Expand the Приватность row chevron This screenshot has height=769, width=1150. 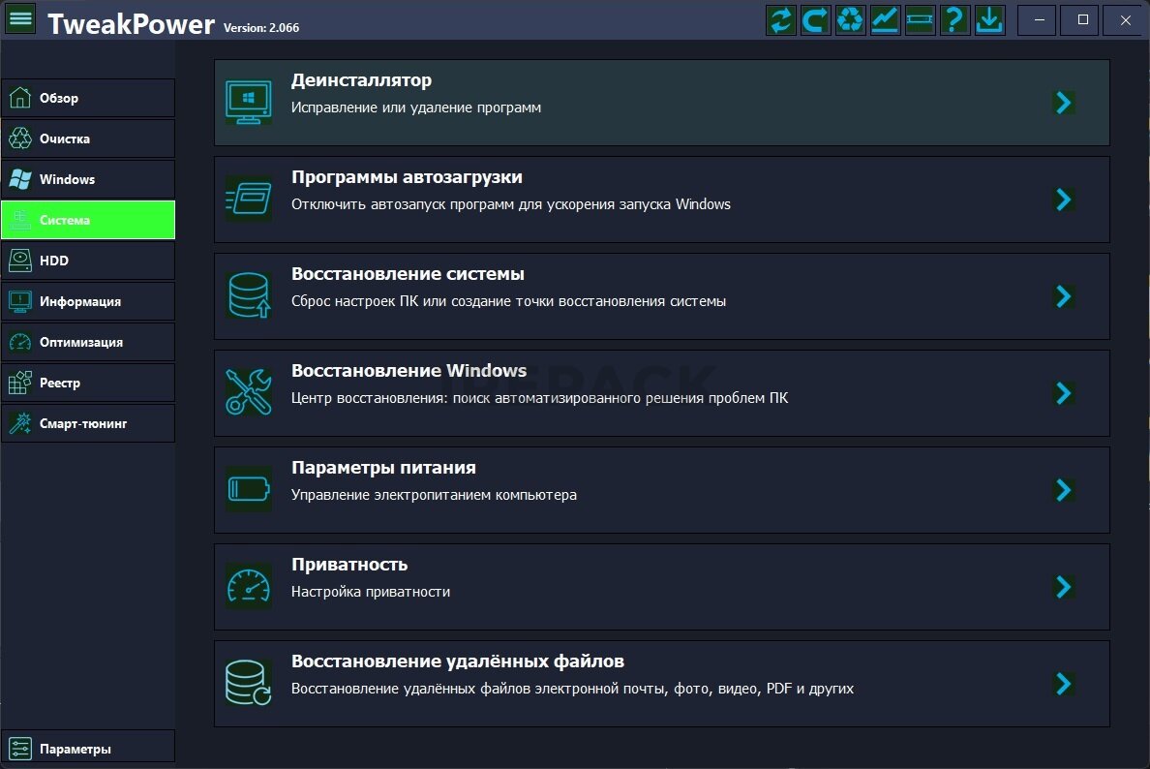(x=1064, y=587)
